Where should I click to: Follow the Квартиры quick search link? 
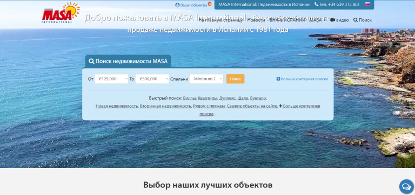[207, 98]
